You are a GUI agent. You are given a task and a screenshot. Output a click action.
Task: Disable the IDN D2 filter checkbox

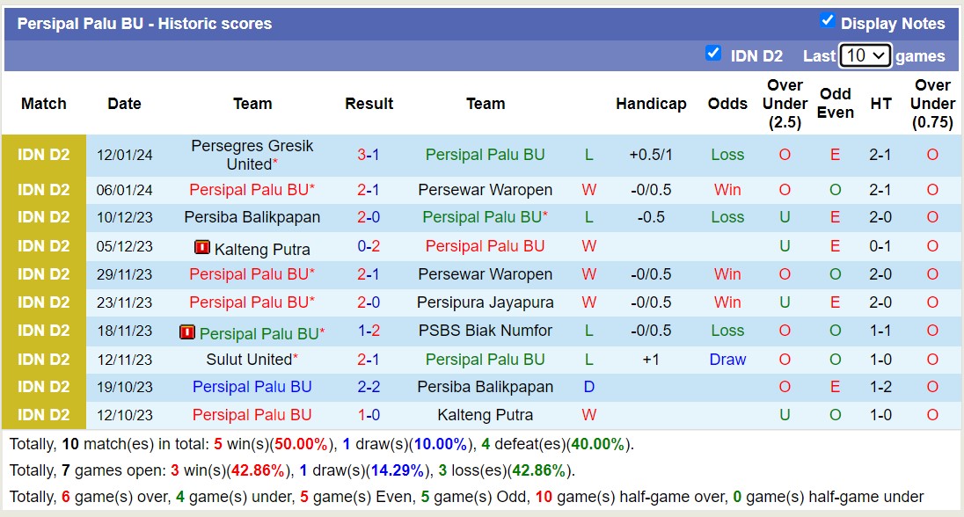pos(713,55)
